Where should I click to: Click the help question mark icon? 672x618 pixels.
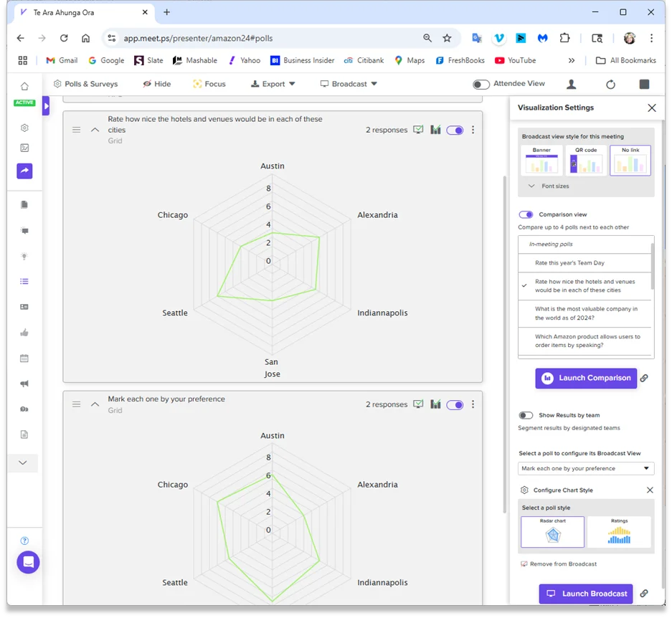click(24, 541)
